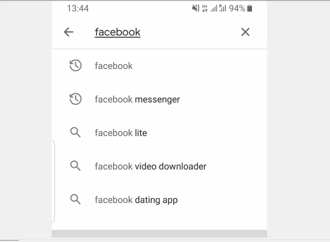This screenshot has width=330, height=242.
Task: Tap the history icon beside facebook messenger
Action: [x=75, y=99]
